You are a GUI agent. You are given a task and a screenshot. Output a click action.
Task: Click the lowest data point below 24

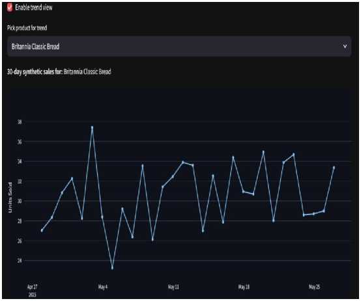pyautogui.click(x=112, y=268)
